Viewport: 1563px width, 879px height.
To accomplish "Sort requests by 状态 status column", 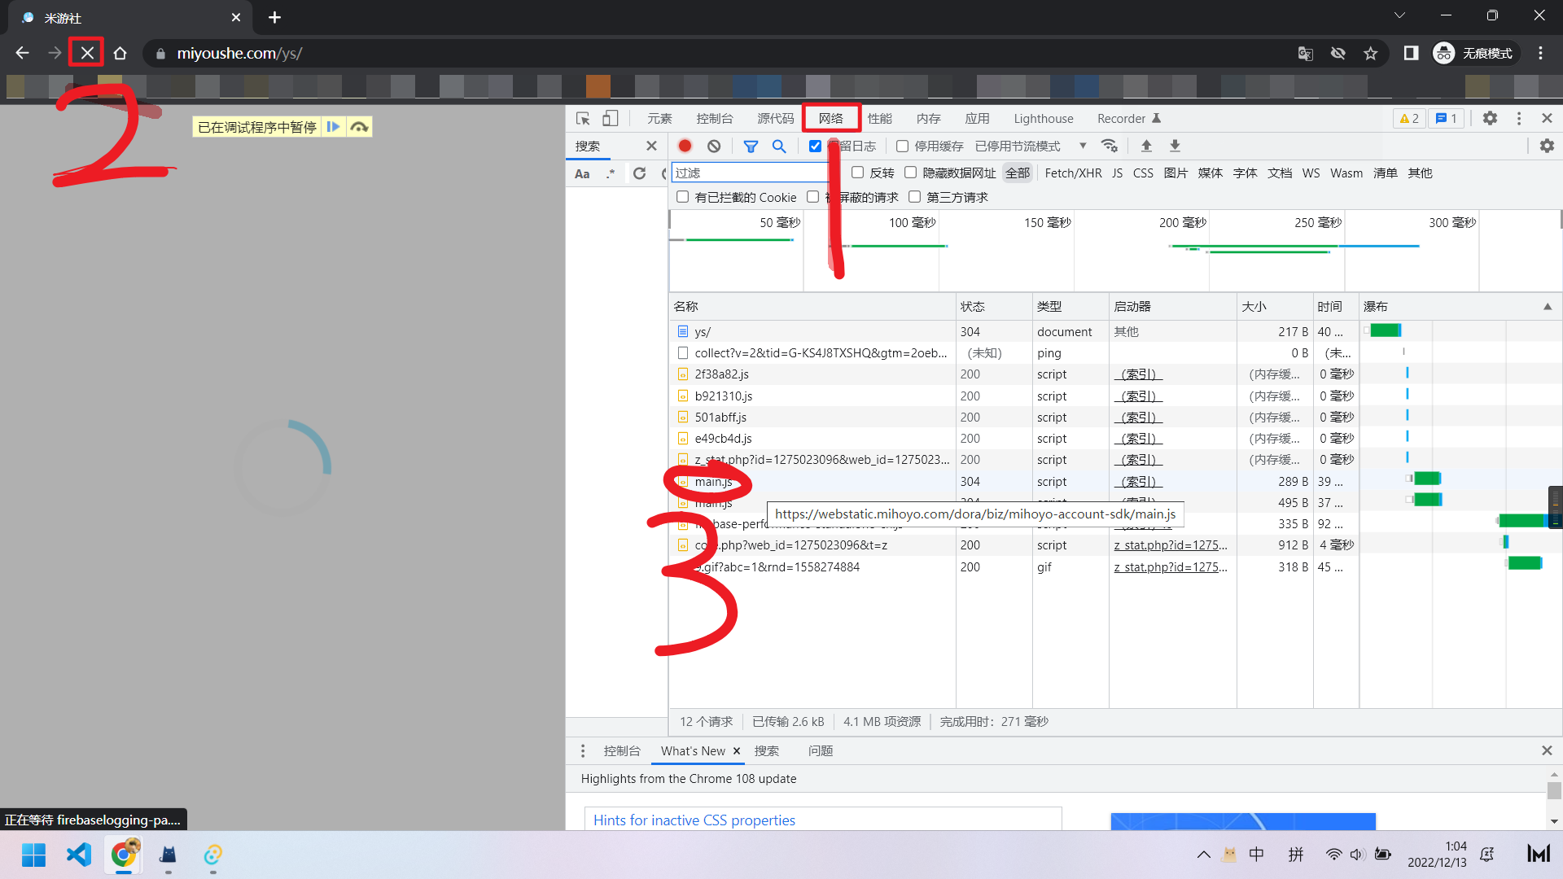I will 994,307.
